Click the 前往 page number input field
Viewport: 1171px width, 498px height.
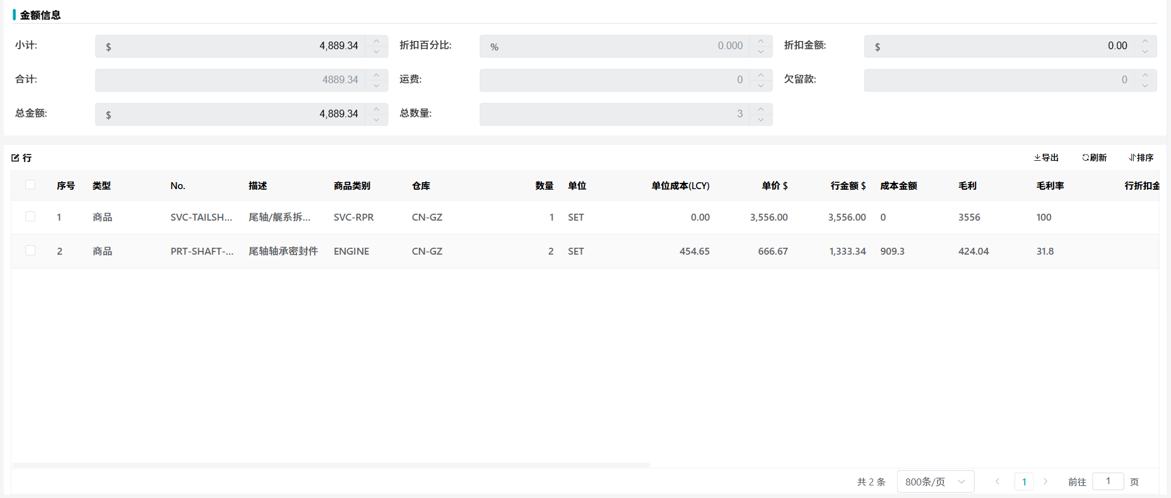pyautogui.click(x=1107, y=481)
